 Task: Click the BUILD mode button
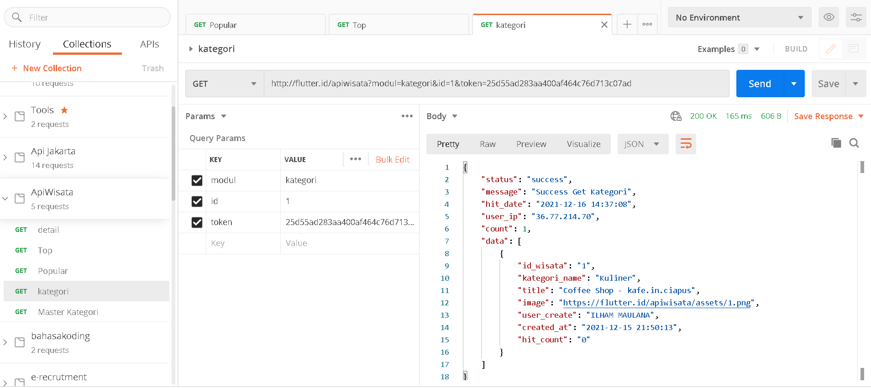[x=796, y=49]
